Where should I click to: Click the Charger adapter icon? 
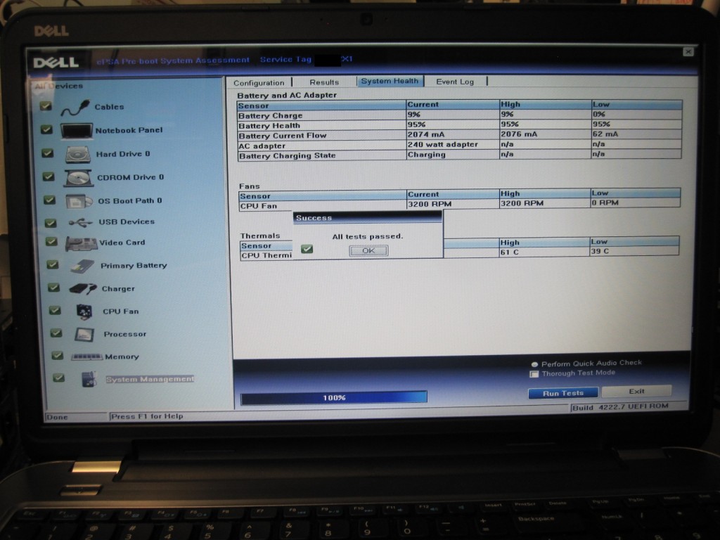(83, 289)
